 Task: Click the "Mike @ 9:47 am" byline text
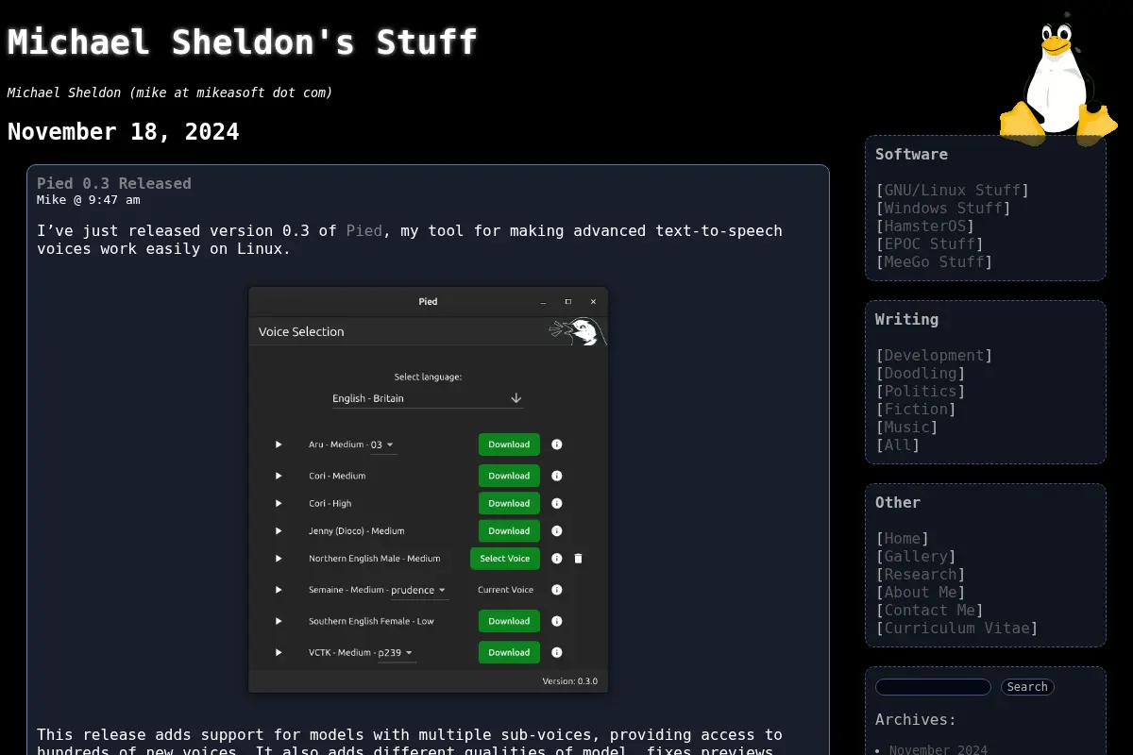(89, 199)
